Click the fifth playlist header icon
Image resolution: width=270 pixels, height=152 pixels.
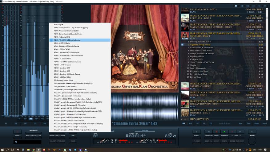[259, 6]
